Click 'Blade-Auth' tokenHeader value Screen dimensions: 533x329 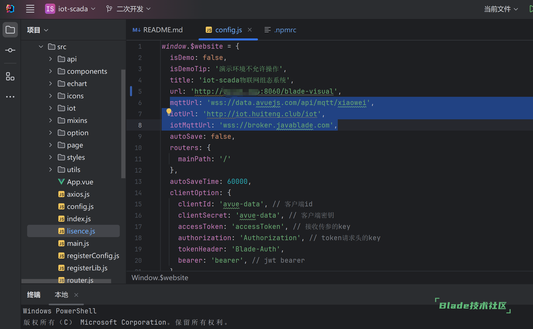click(256, 249)
